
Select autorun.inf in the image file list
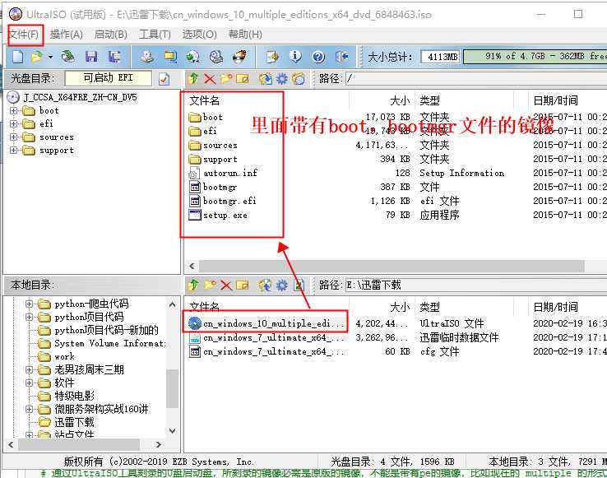pyautogui.click(x=230, y=173)
